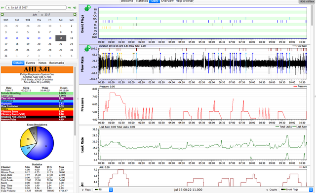The width and height of the screenshot is (316, 193).
Task: Click the Minute Vent. statistics row
Action: [37, 172]
